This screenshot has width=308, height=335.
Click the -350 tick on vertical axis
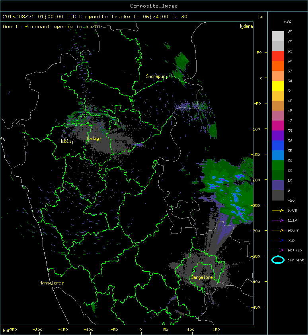255,256
